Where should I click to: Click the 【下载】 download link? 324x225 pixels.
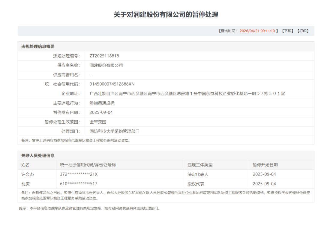(x=288, y=31)
